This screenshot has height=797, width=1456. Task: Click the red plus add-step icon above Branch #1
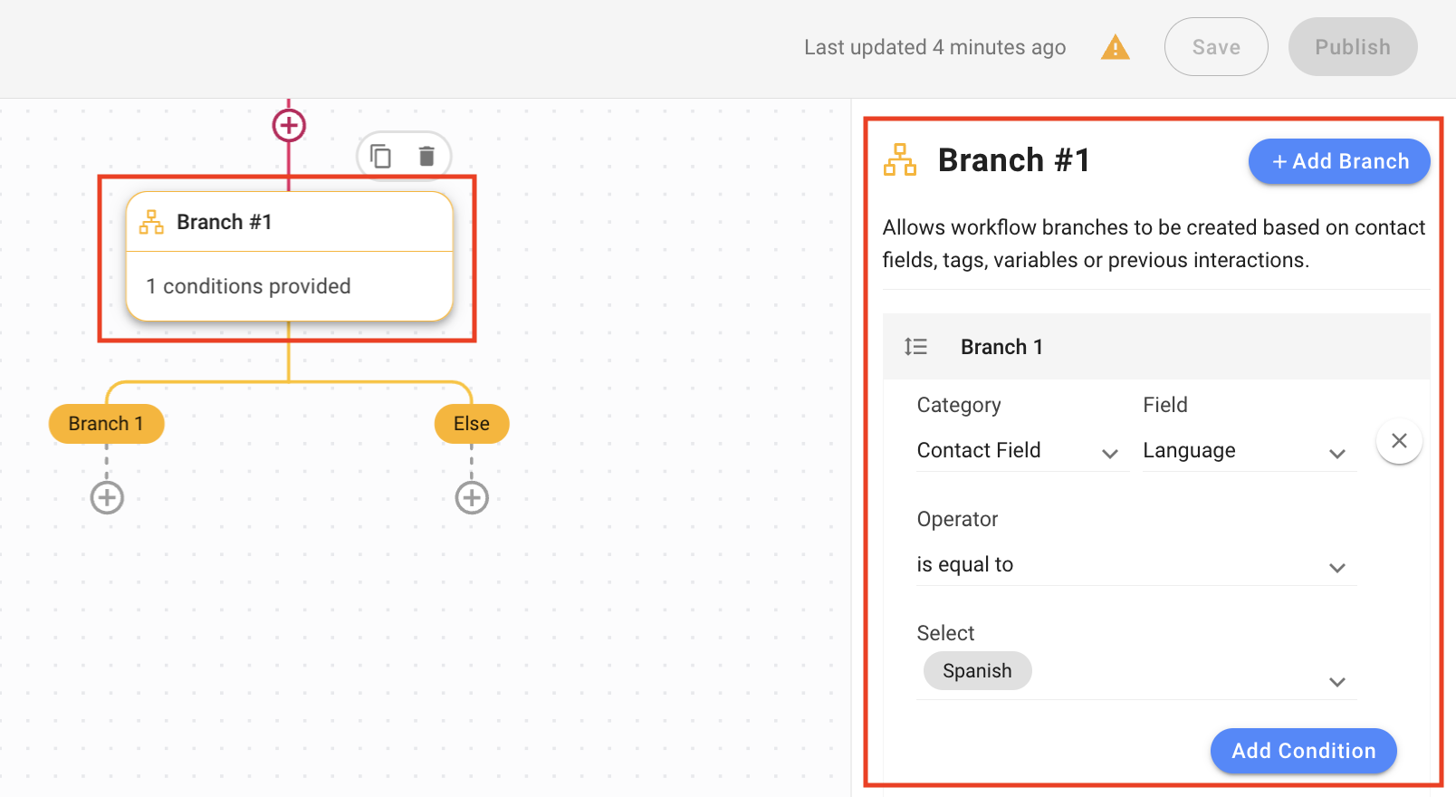[x=289, y=125]
